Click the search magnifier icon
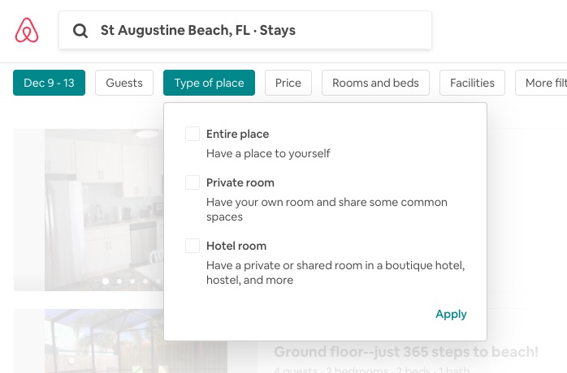Viewport: 567px width, 373px height. coord(80,31)
